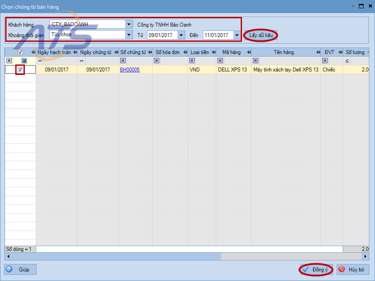The width and height of the screenshot is (375, 281).
Task: Open the Khách hàng dropdown
Action: [129, 24]
